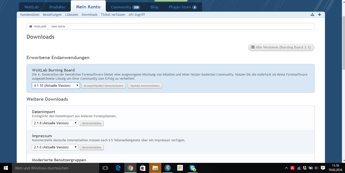Viewport: 345px width, 173px height.
Task: Open Task View in taskbar
Action: point(105,168)
